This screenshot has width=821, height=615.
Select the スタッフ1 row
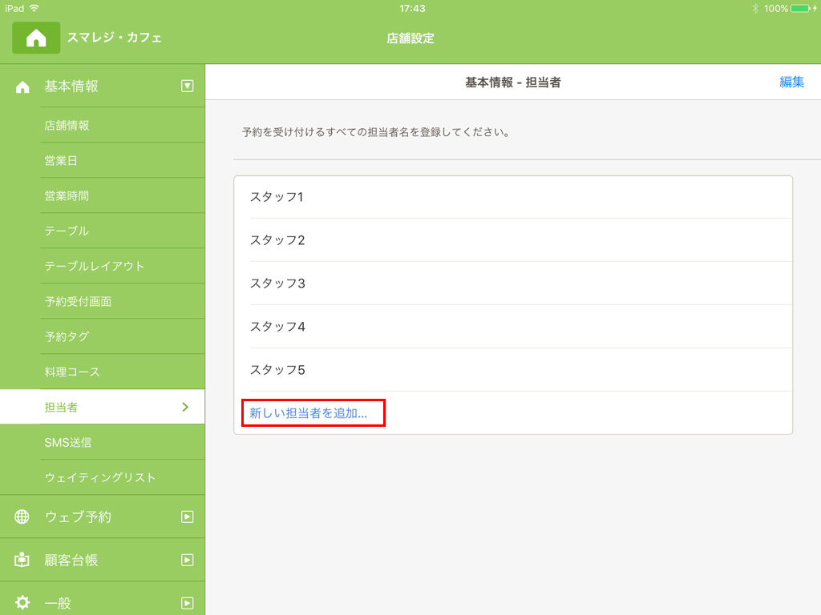[x=513, y=197]
